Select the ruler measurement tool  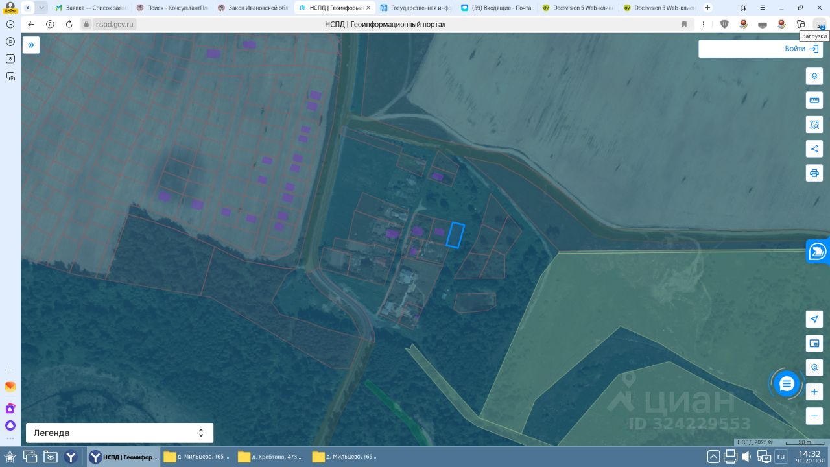(814, 100)
